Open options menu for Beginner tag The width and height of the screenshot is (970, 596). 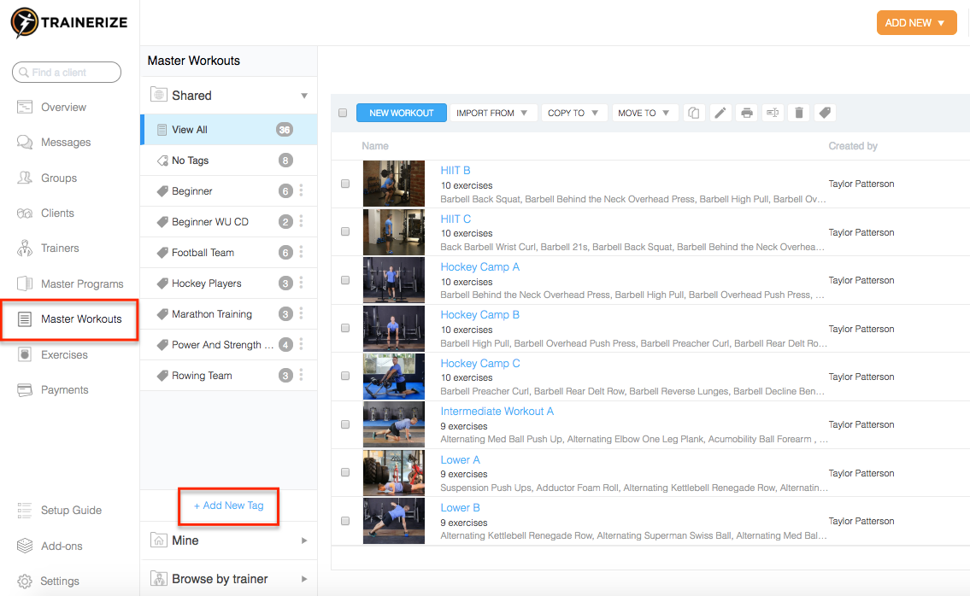point(302,190)
